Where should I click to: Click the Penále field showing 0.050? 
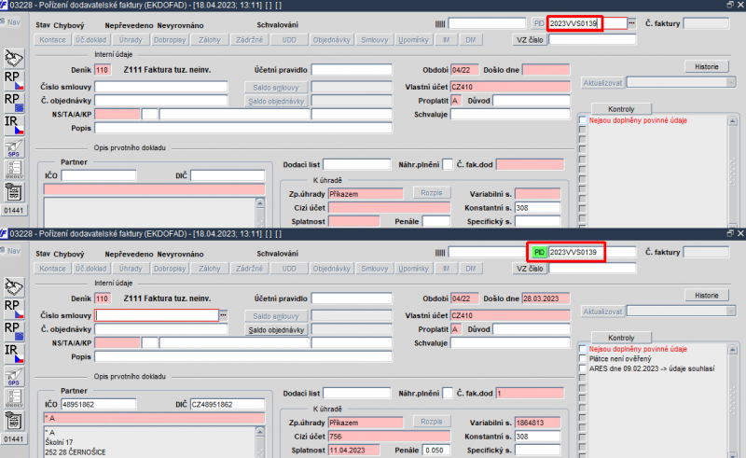point(436,450)
